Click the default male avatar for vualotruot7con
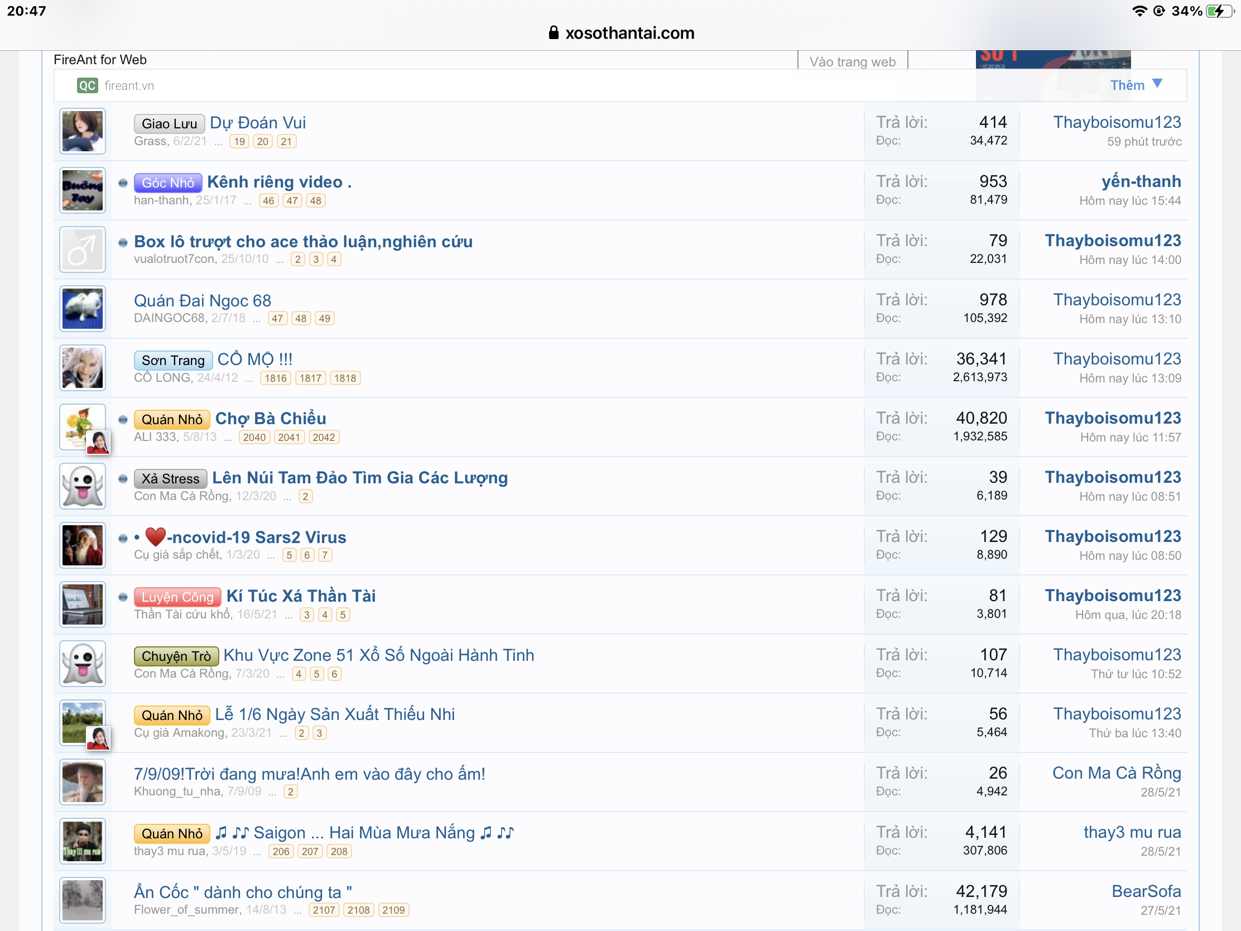This screenshot has width=1241, height=931. tap(83, 249)
